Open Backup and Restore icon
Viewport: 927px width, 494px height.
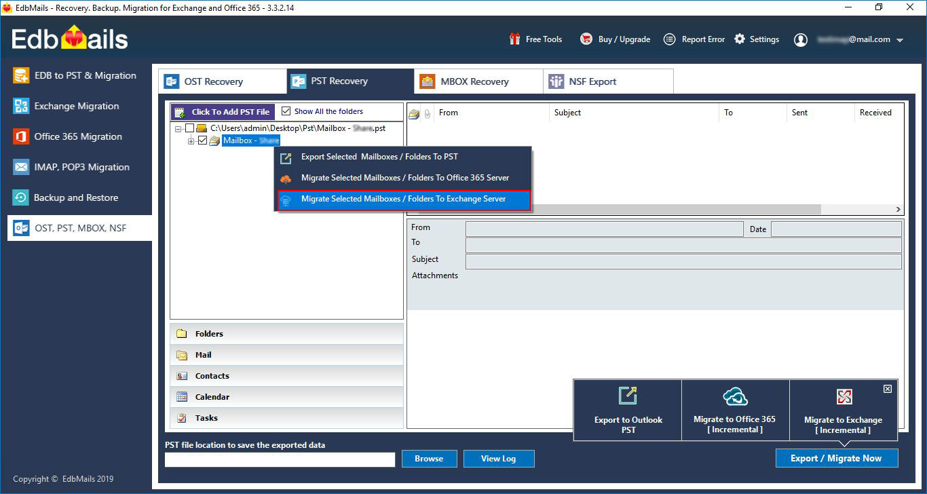(x=22, y=197)
